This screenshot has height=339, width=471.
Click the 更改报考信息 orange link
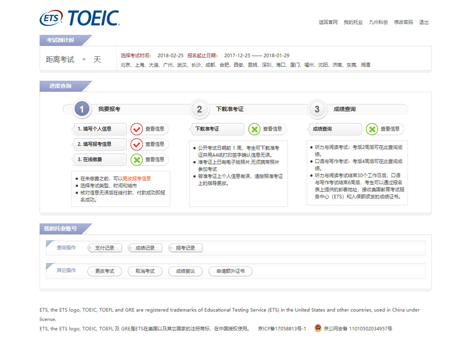[137, 179]
